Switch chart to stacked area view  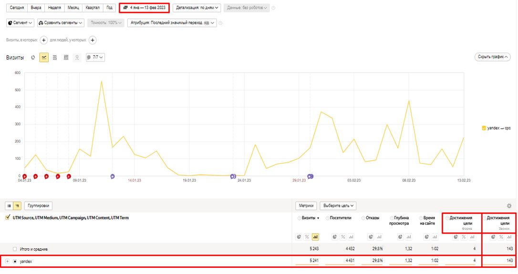pos(55,58)
